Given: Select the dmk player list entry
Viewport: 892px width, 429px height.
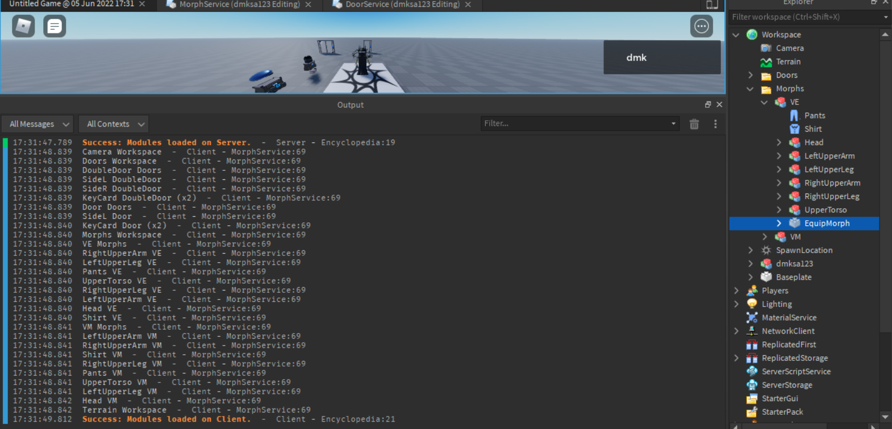Looking at the screenshot, I should [x=662, y=57].
